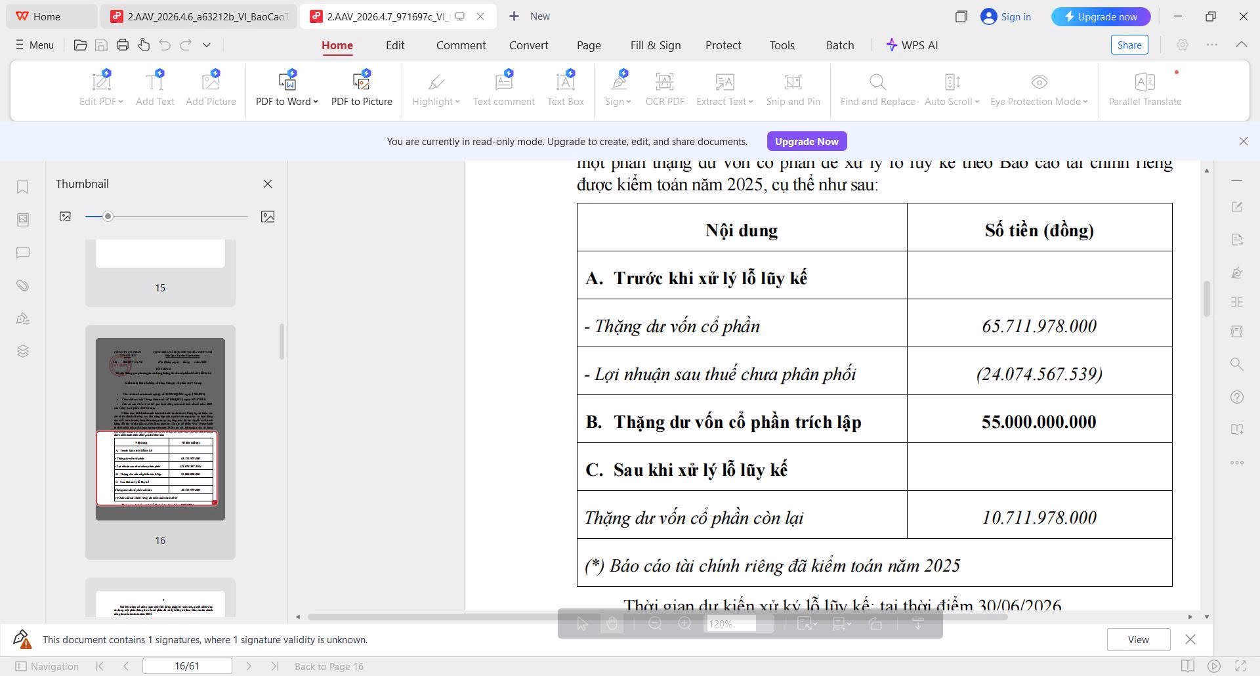Open the comments panel in left sidebar
Screen dimensions: 1260x676
coord(22,253)
